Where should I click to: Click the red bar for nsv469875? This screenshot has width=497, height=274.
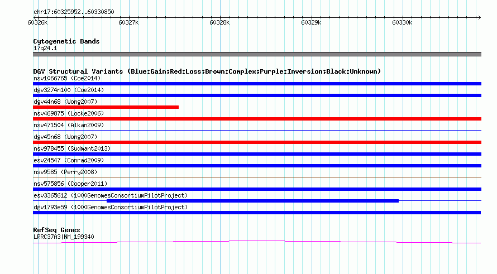257,119
